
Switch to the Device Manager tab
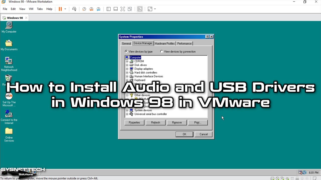(143, 43)
